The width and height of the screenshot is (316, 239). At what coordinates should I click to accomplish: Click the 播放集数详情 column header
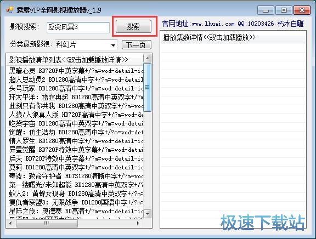point(233,37)
